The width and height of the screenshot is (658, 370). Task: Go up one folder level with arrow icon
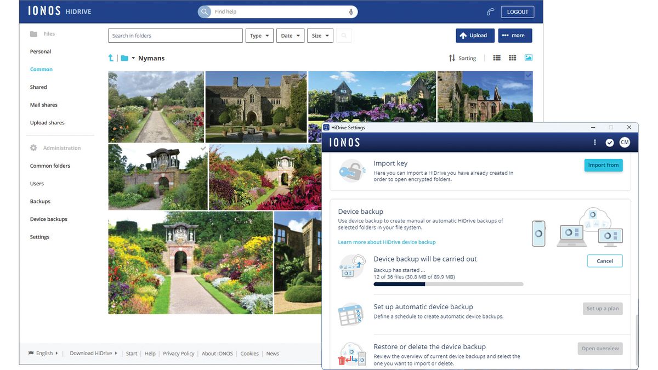pyautogui.click(x=111, y=58)
